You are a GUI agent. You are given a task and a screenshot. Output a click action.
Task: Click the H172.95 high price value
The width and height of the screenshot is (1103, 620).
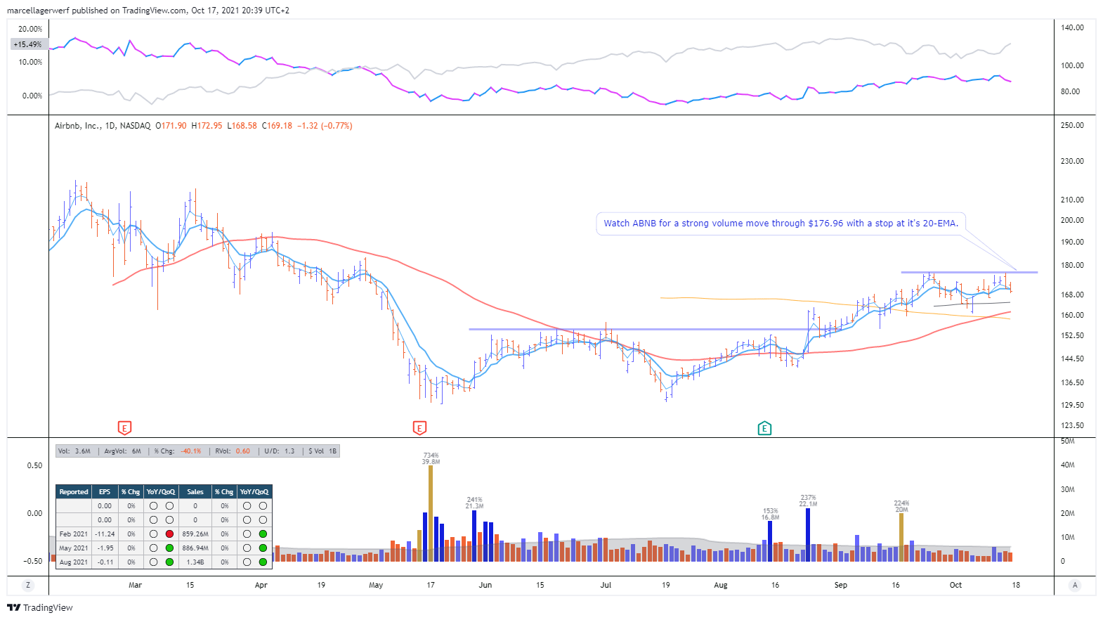[x=207, y=126]
